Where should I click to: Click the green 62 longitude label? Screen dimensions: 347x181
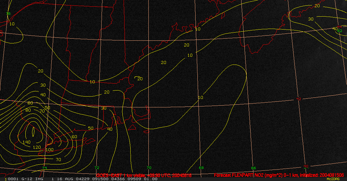[x=340, y=31]
